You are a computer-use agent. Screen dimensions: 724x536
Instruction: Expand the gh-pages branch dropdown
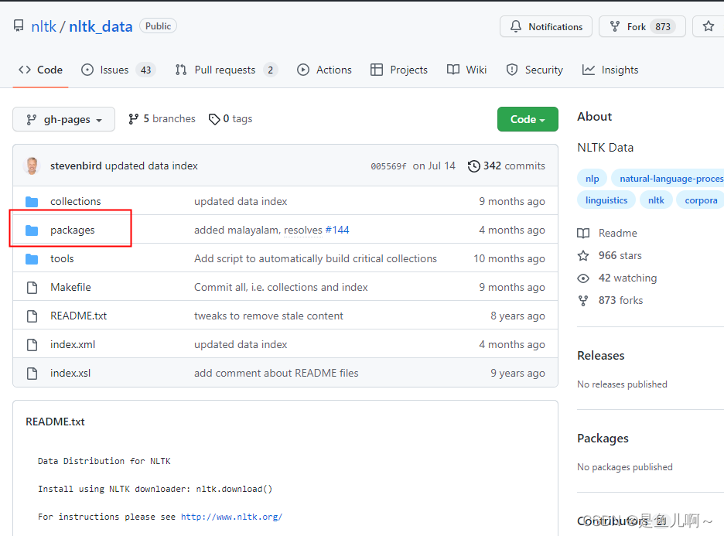click(x=63, y=119)
